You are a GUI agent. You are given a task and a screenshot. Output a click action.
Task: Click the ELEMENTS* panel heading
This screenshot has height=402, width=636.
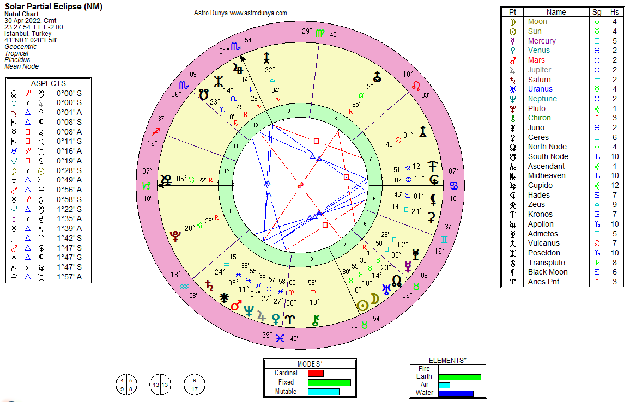pos(447,361)
